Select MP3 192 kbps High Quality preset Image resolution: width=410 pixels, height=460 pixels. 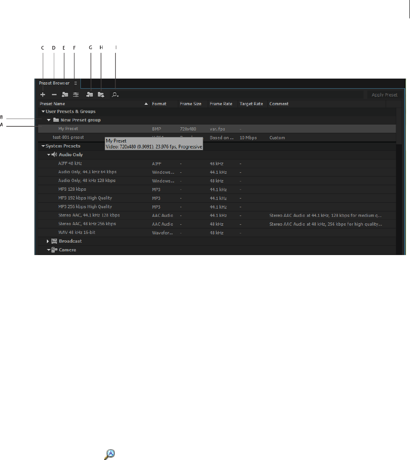pos(217,198)
